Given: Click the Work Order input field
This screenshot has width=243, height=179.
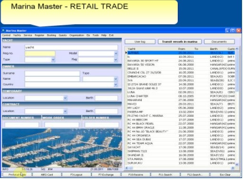Looking at the screenshot, I should coord(62,125).
